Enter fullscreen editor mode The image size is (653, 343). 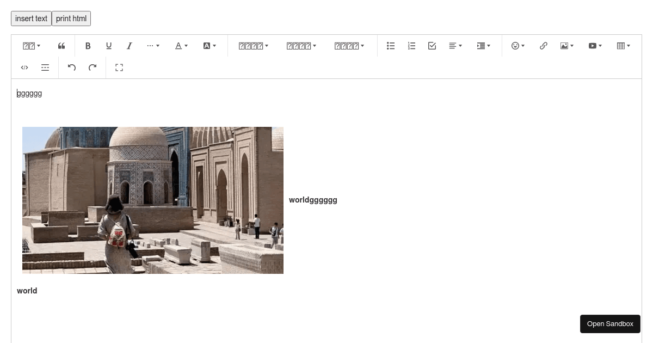tap(119, 68)
